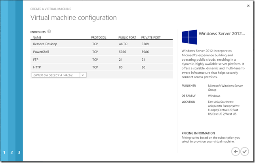Go back with the left arrow button
Screen dimensions: 255x163
236,151
